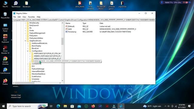Open Task View on the taskbar

[51, 106]
